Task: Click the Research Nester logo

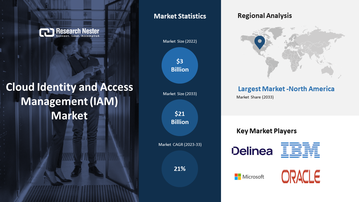Action: click(69, 33)
